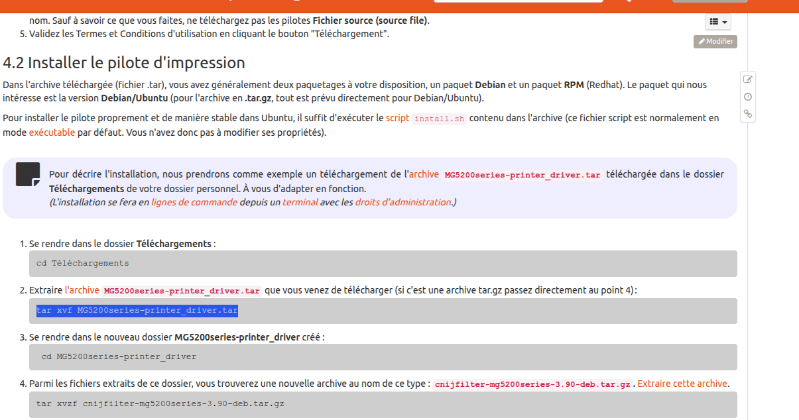
Task: Click bold 'MG5200series-printer_driver' in step 3
Action: pyautogui.click(x=237, y=337)
